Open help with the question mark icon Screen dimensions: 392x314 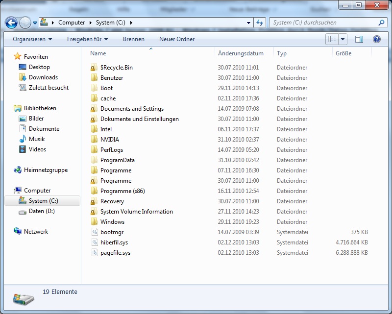point(377,39)
